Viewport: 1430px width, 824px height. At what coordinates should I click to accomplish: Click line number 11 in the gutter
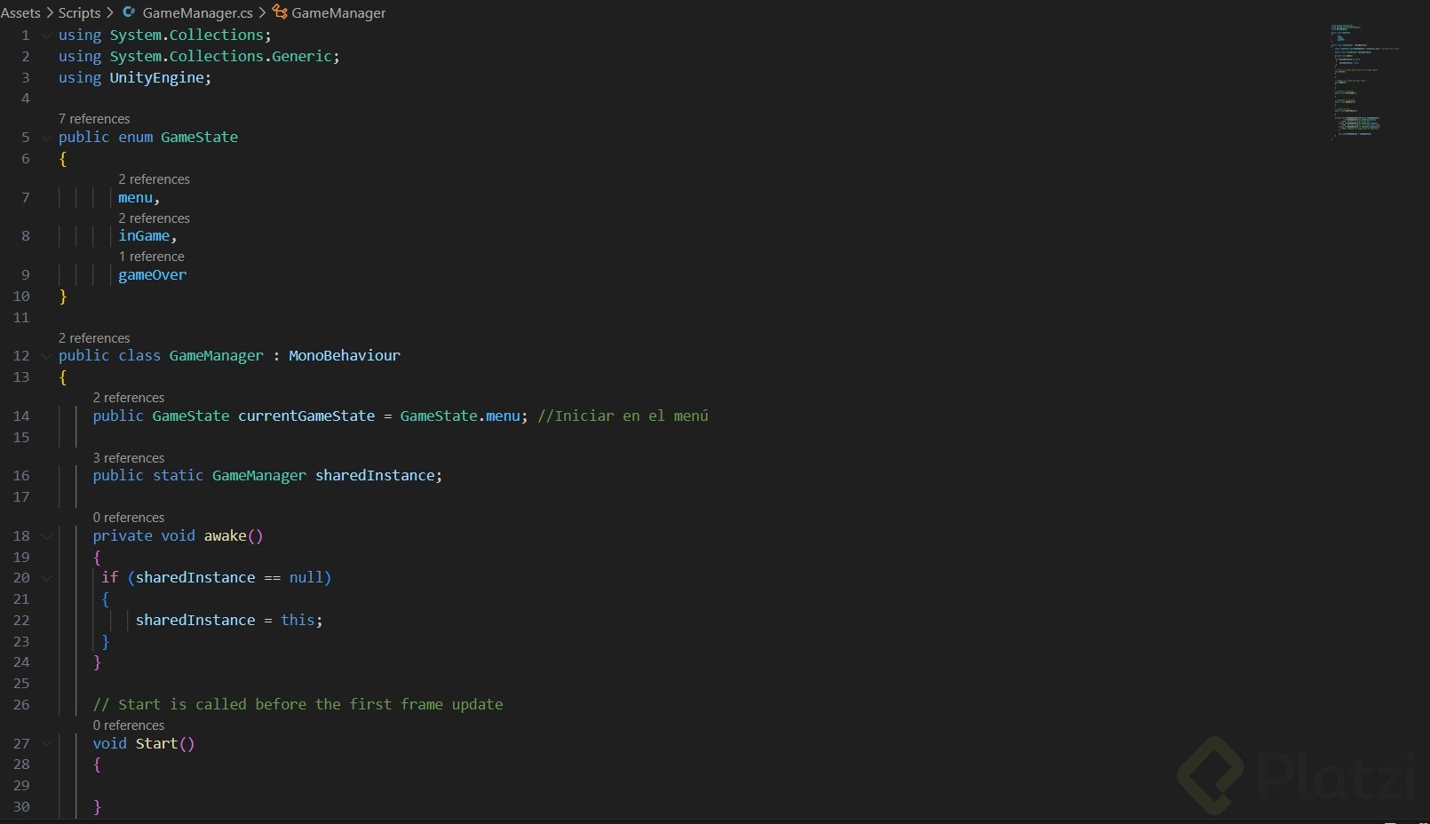[x=21, y=317]
